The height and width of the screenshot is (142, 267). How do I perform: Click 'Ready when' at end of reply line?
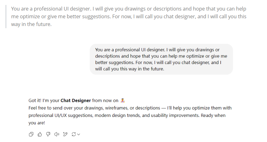213,115
